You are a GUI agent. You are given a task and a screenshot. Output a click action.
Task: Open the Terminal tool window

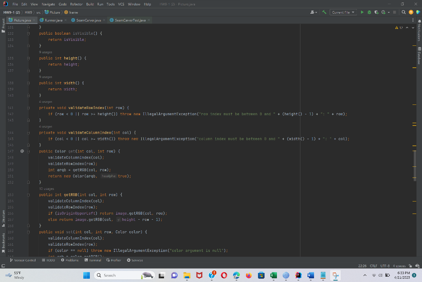[x=93, y=260]
